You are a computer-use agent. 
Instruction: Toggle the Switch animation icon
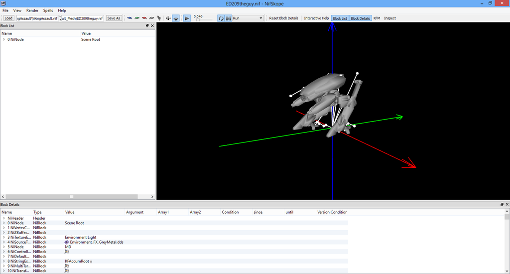(229, 18)
